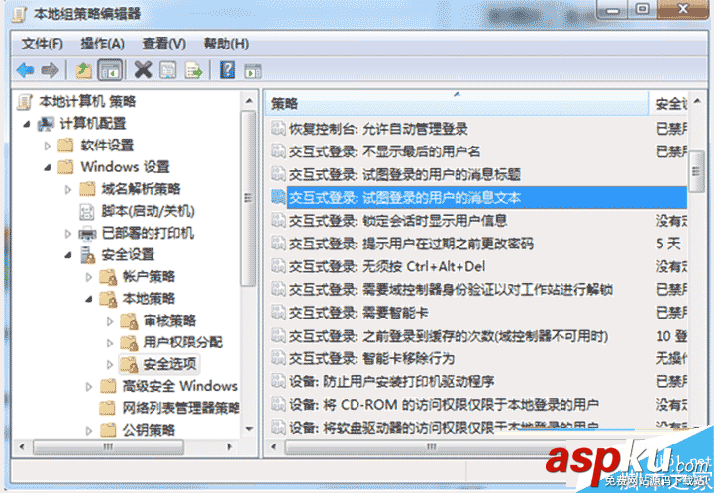Expand the 已部署的打印机 node
This screenshot has height=493, width=714.
point(68,234)
